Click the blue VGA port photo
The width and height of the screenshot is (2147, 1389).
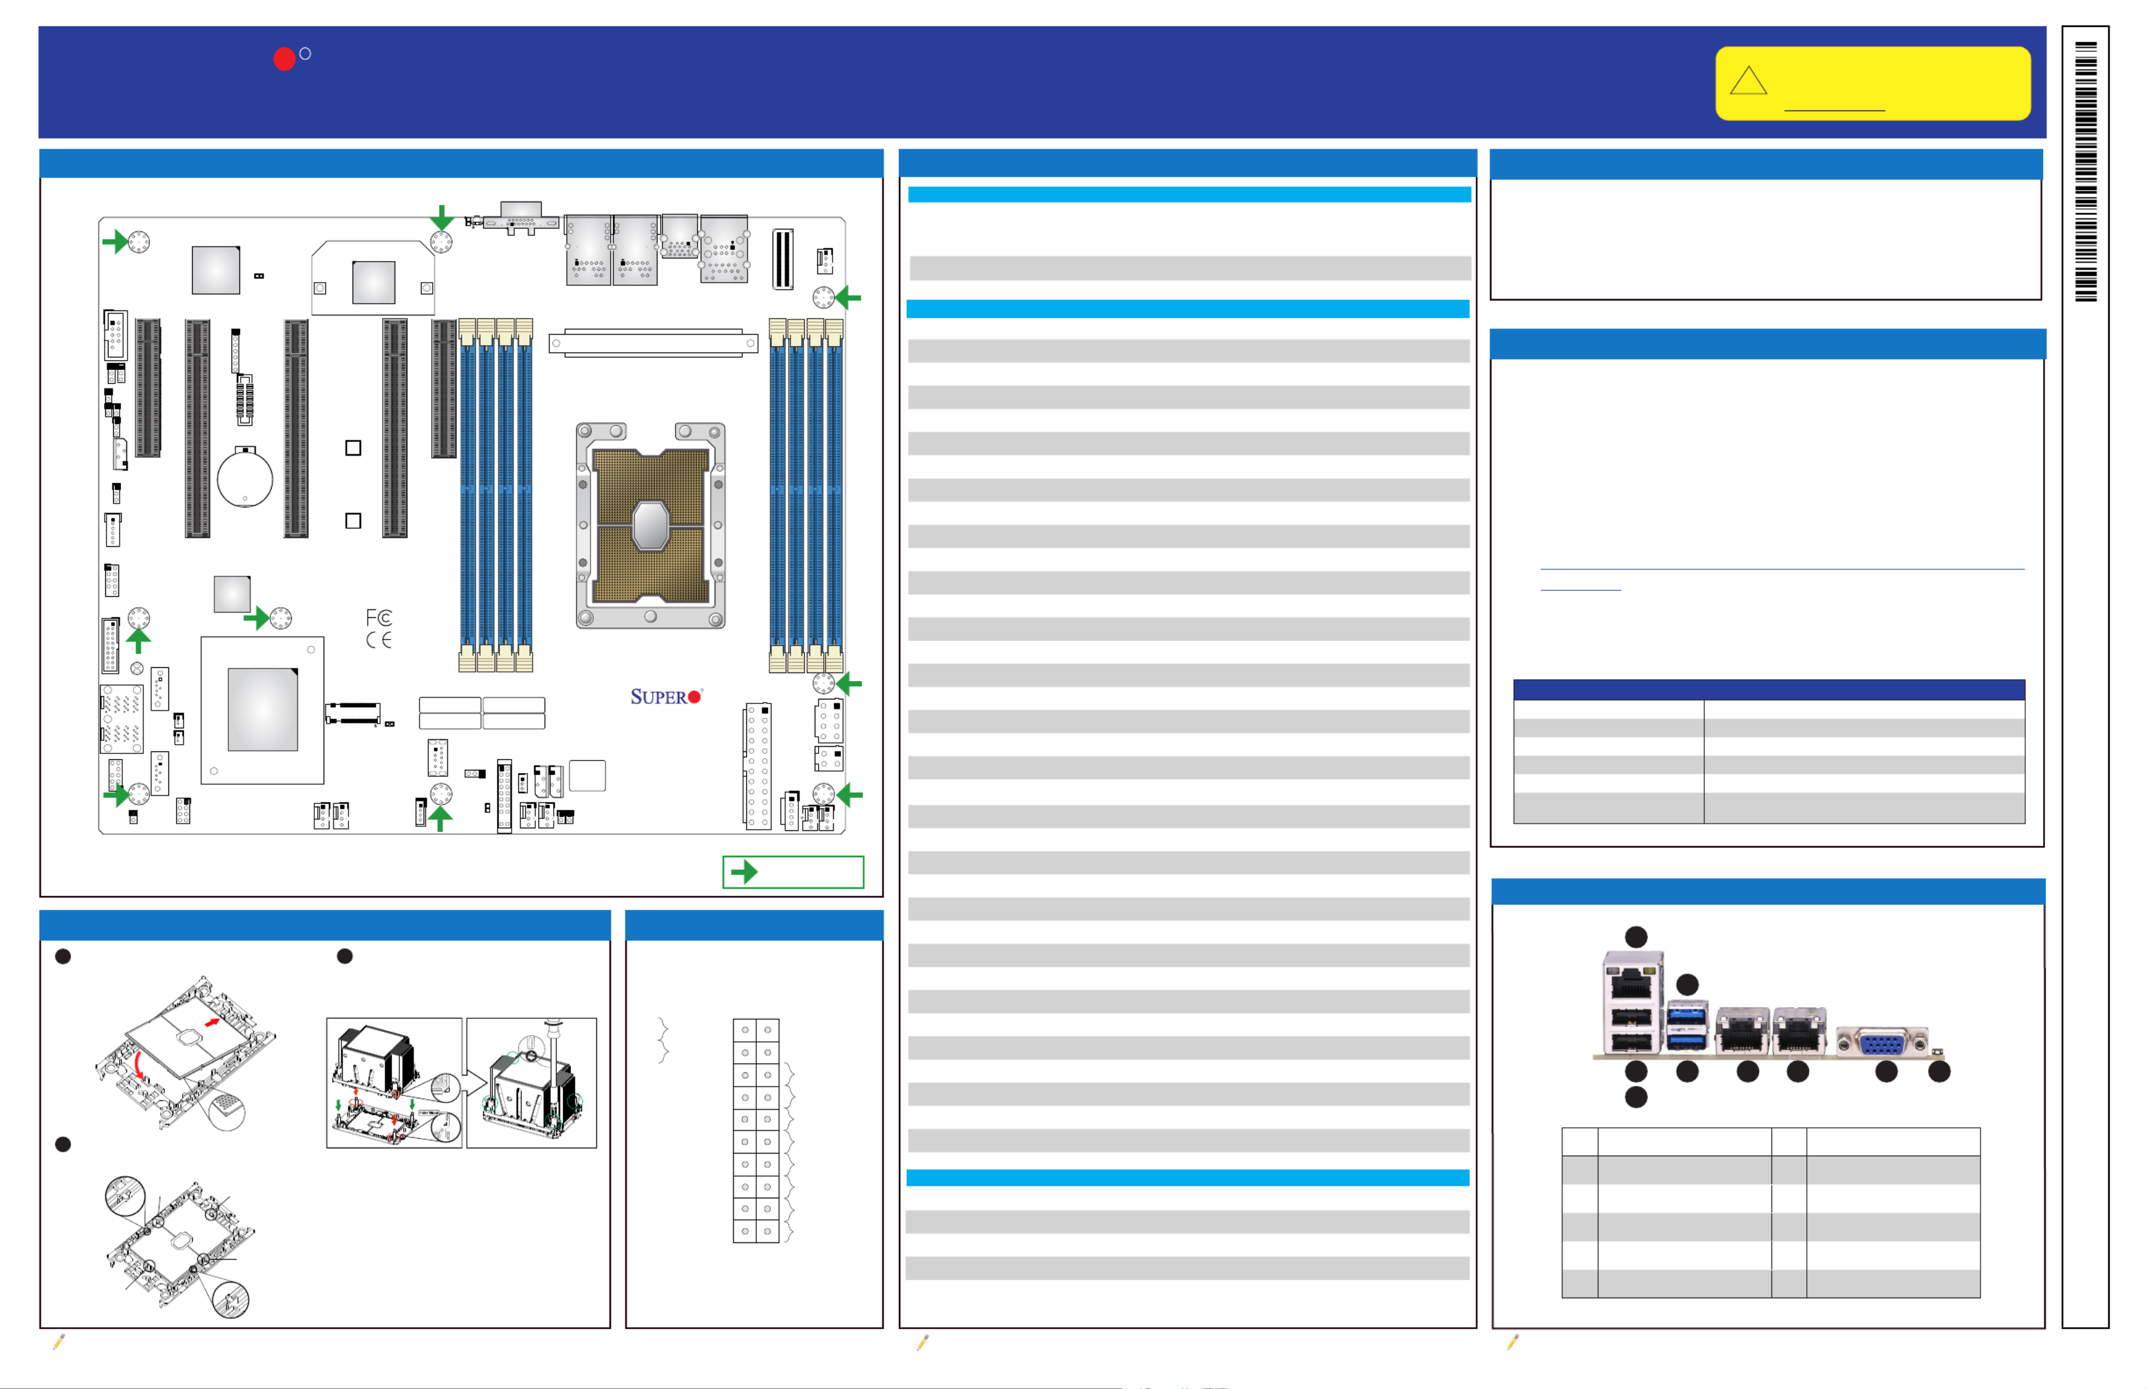click(1882, 1043)
